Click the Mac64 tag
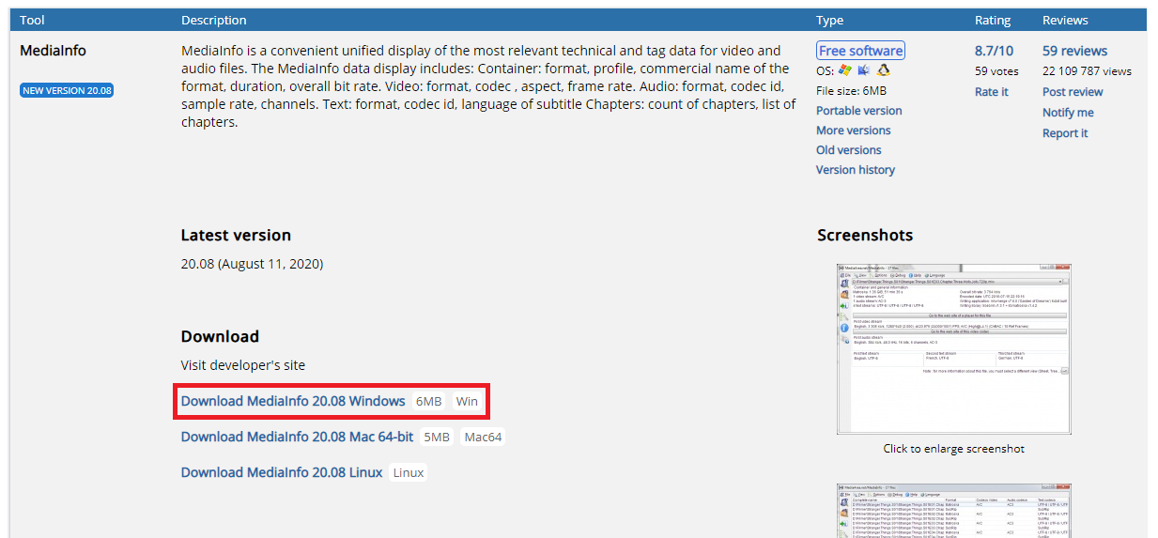The width and height of the screenshot is (1158, 538). point(483,437)
